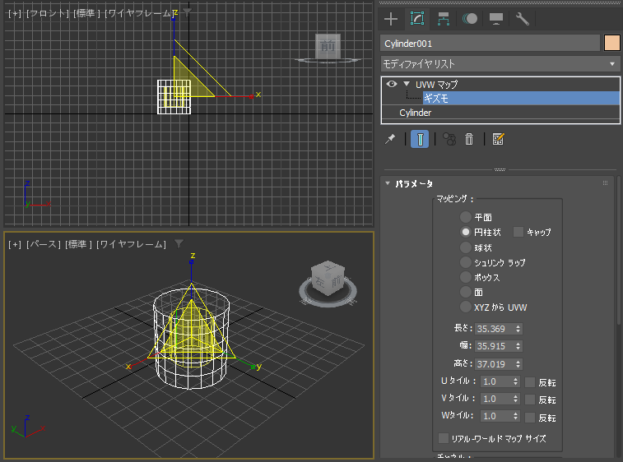Select 平面 mapping radio button
The width and height of the screenshot is (623, 462).
[465, 217]
